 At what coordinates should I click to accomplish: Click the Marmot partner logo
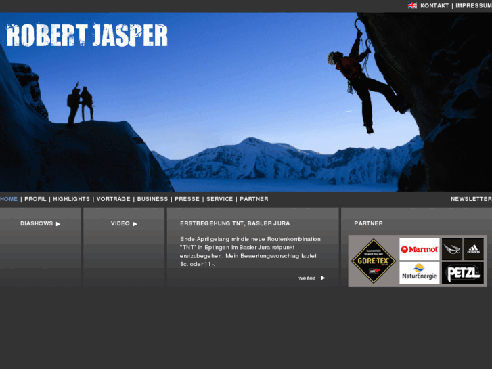tap(419, 249)
